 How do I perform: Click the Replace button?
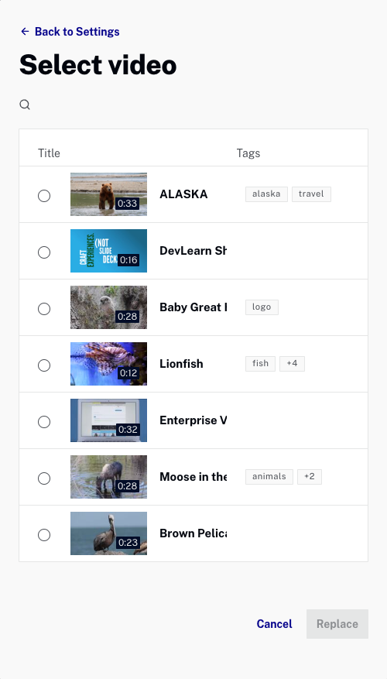(337, 624)
